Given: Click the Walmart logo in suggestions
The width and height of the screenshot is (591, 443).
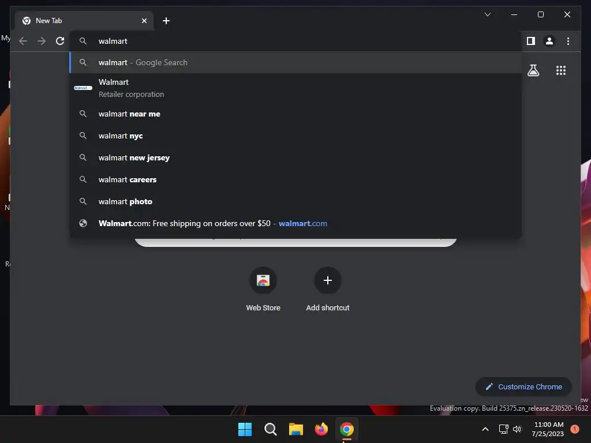Looking at the screenshot, I should [x=83, y=88].
